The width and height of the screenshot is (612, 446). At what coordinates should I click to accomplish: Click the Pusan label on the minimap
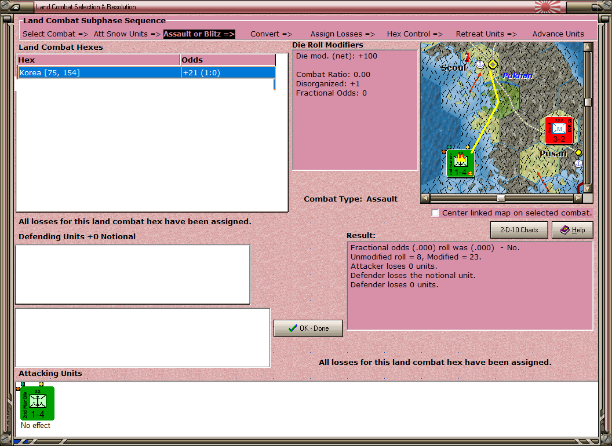[x=553, y=153]
